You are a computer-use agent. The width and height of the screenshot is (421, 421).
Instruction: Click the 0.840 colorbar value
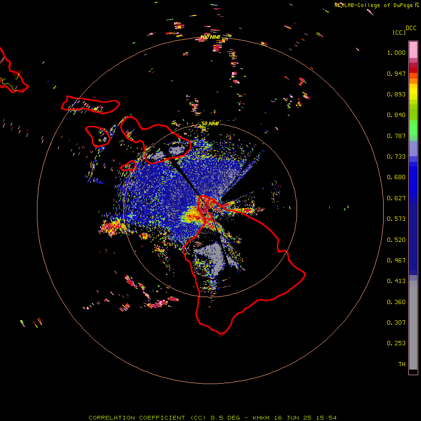coord(396,115)
